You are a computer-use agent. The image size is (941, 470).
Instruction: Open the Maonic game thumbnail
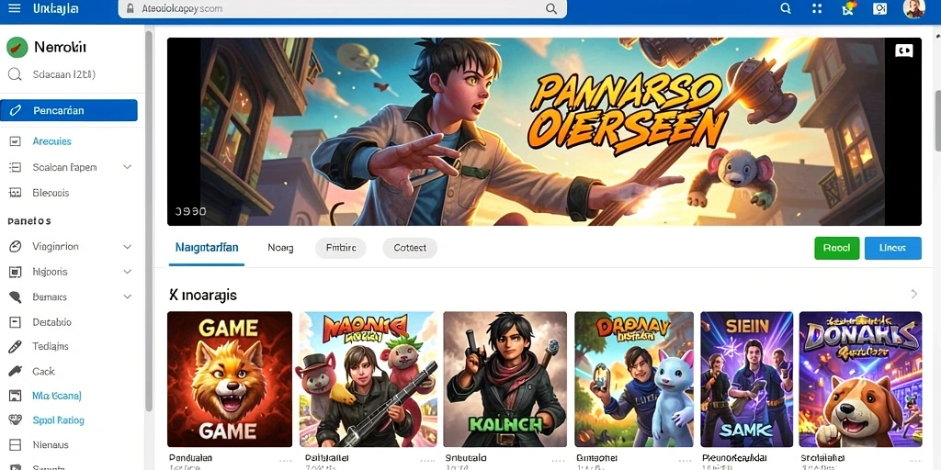click(368, 379)
